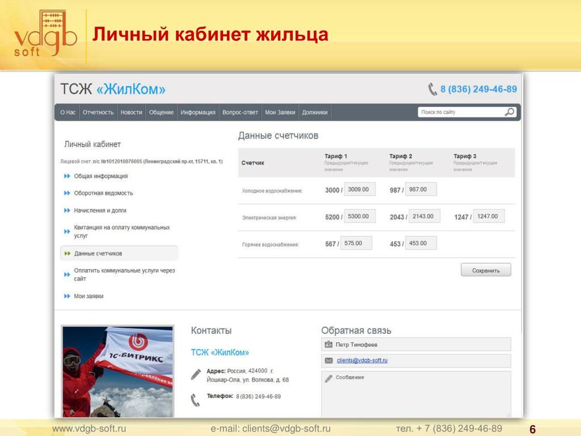Image resolution: width=581 pixels, height=436 pixels.
Task: Open Мои Заявки in top navigation
Action: click(280, 112)
